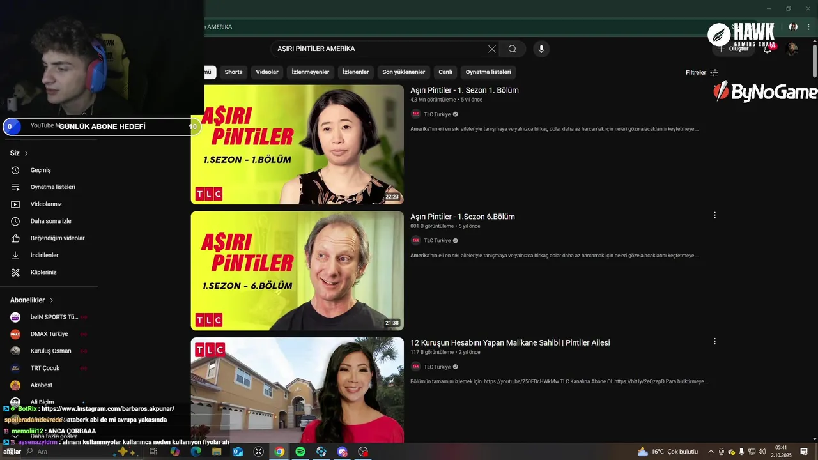818x460 pixels.
Task: Open Outlook from the taskbar
Action: point(238,452)
